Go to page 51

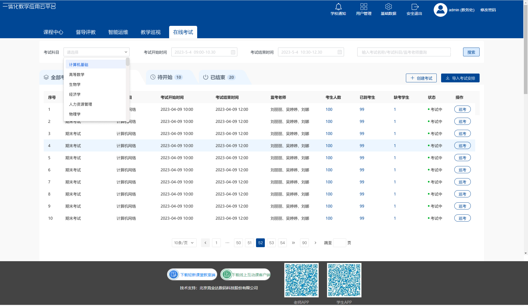[x=249, y=243]
